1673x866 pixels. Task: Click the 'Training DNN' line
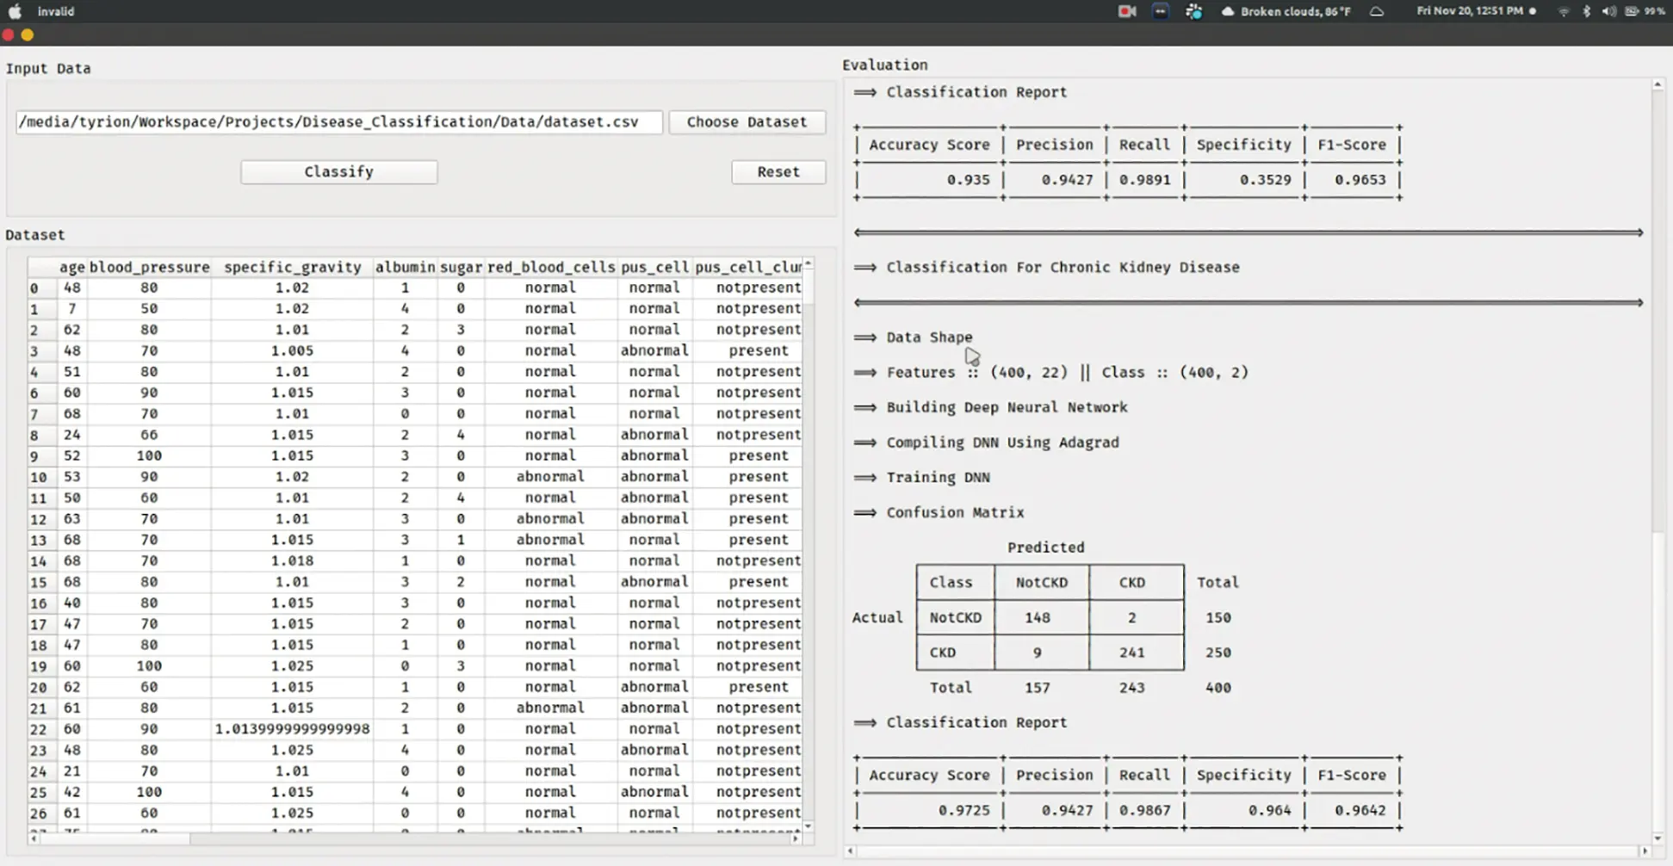pos(939,478)
